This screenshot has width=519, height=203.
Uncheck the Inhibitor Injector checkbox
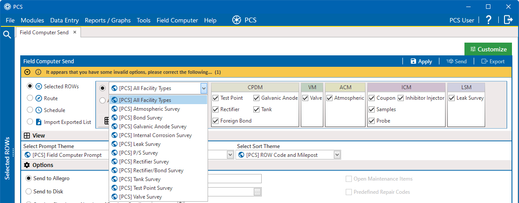click(401, 98)
